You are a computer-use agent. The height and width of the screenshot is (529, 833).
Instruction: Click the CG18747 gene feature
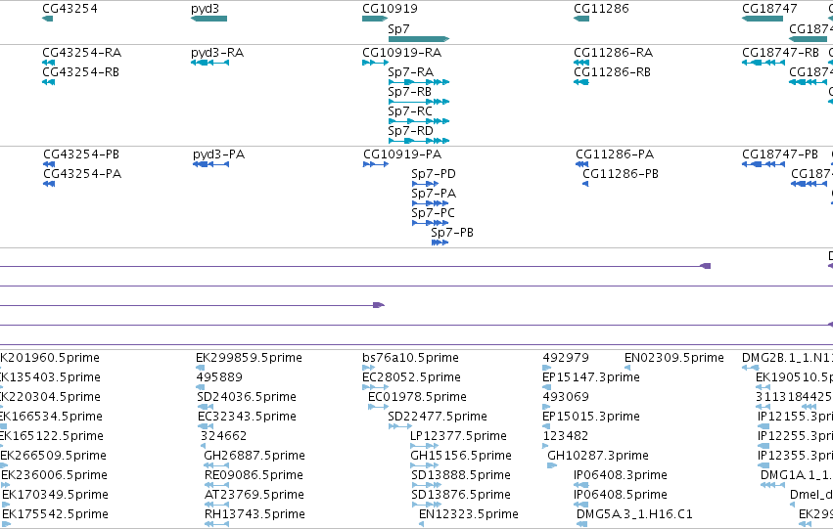tap(763, 19)
